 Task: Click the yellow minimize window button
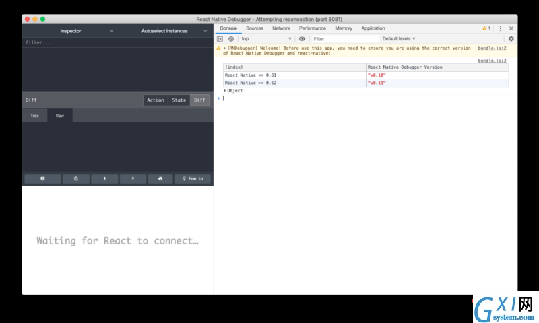[x=35, y=20]
